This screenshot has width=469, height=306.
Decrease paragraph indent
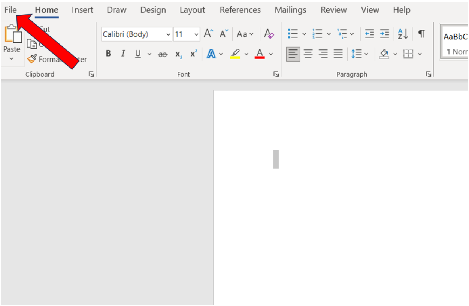pyautogui.click(x=369, y=34)
